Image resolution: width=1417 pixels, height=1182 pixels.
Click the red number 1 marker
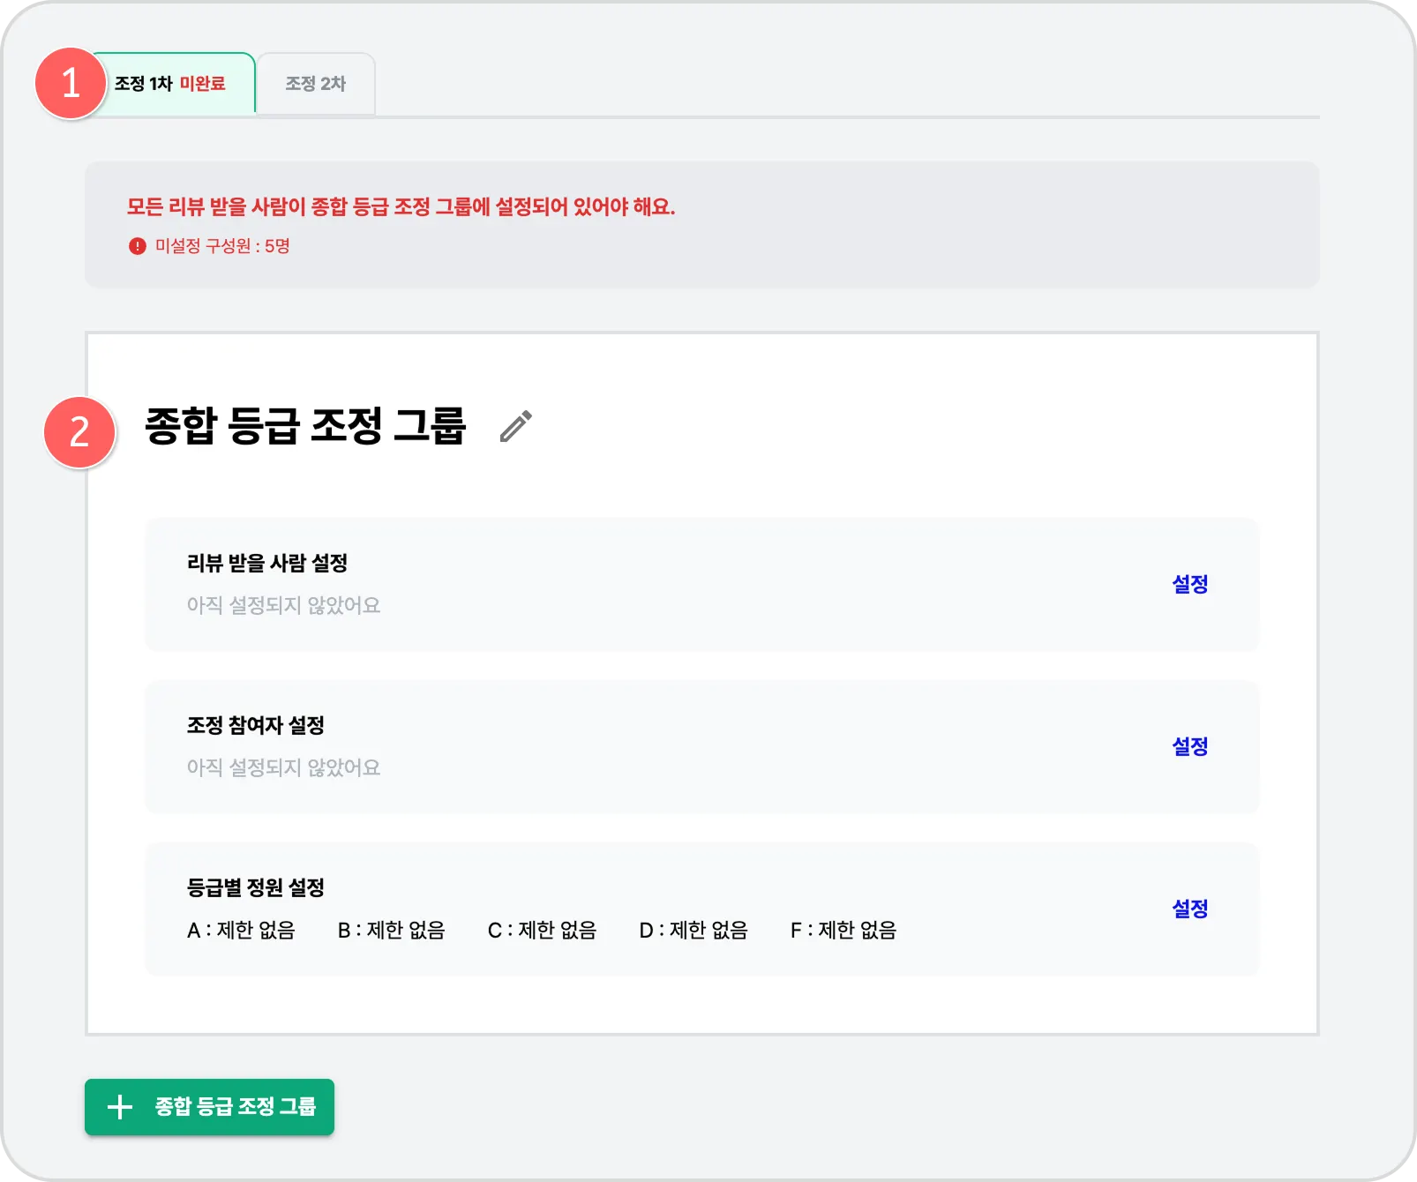click(71, 84)
